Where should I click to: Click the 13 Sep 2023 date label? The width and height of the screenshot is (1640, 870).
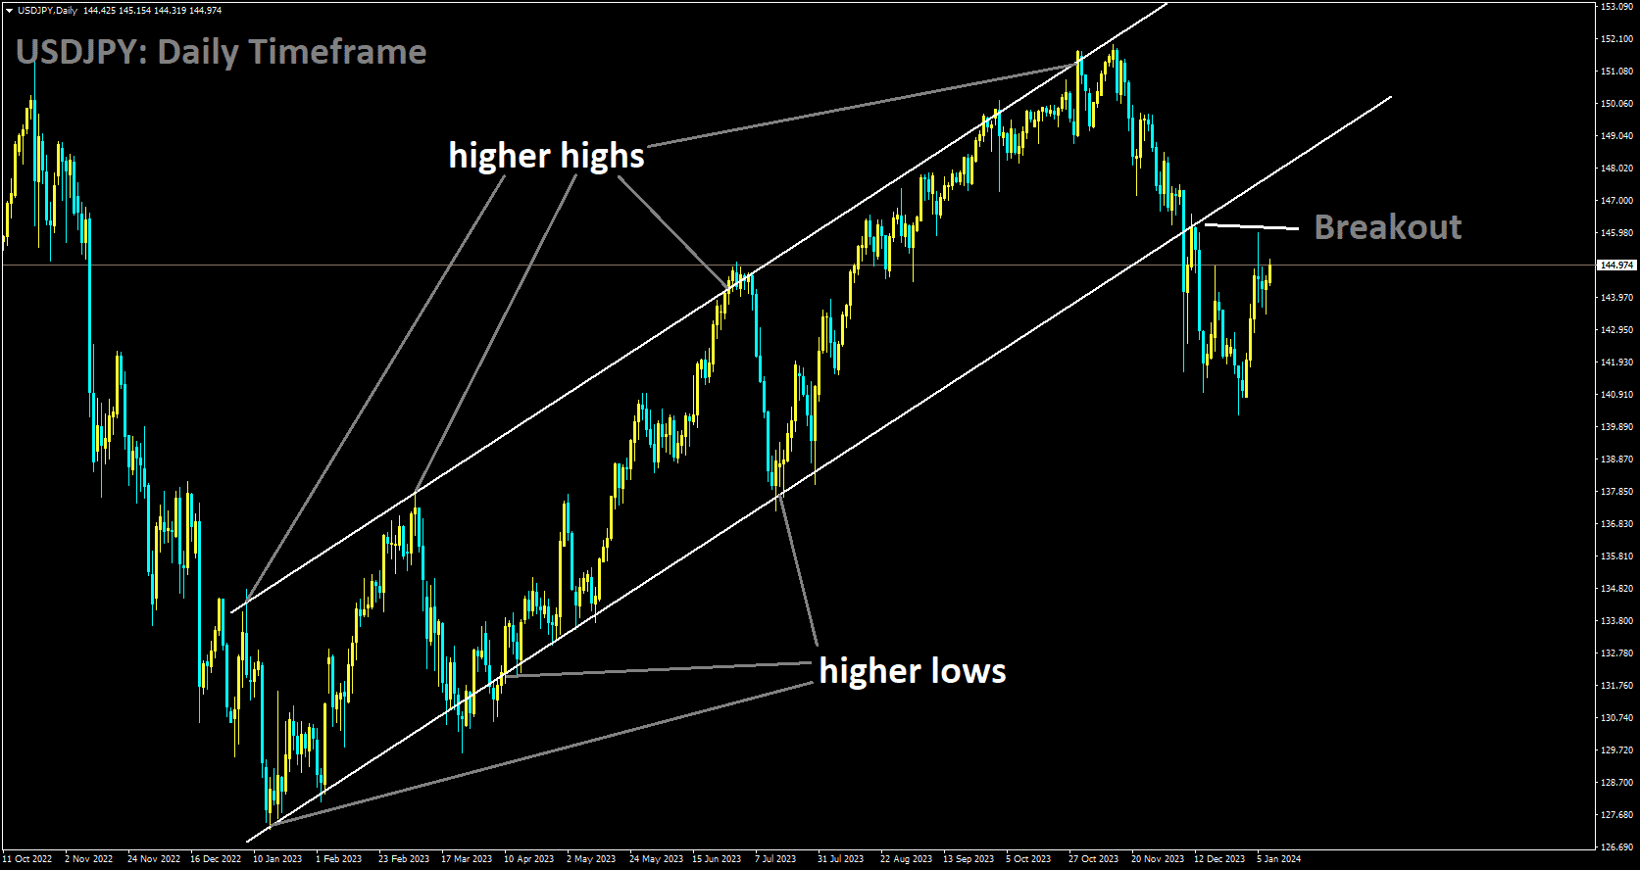(969, 859)
